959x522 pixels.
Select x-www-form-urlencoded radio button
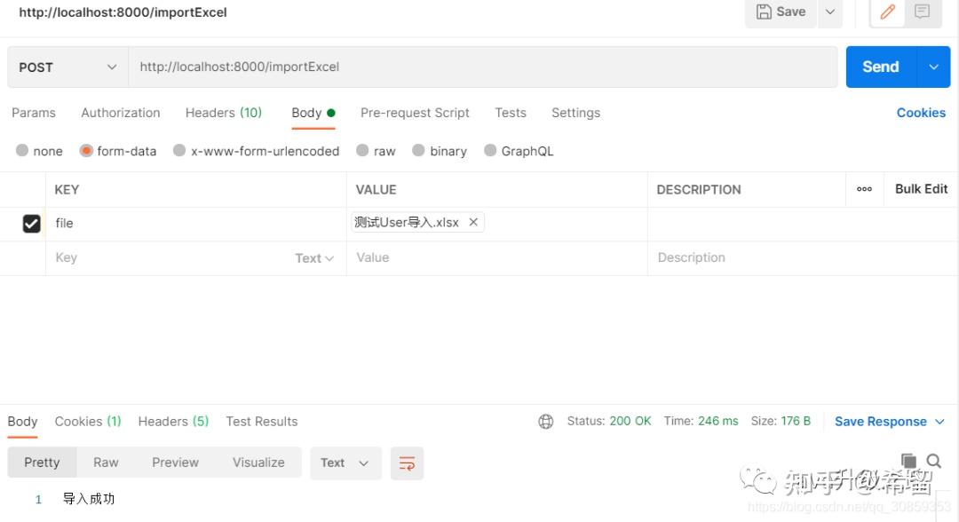pos(179,150)
